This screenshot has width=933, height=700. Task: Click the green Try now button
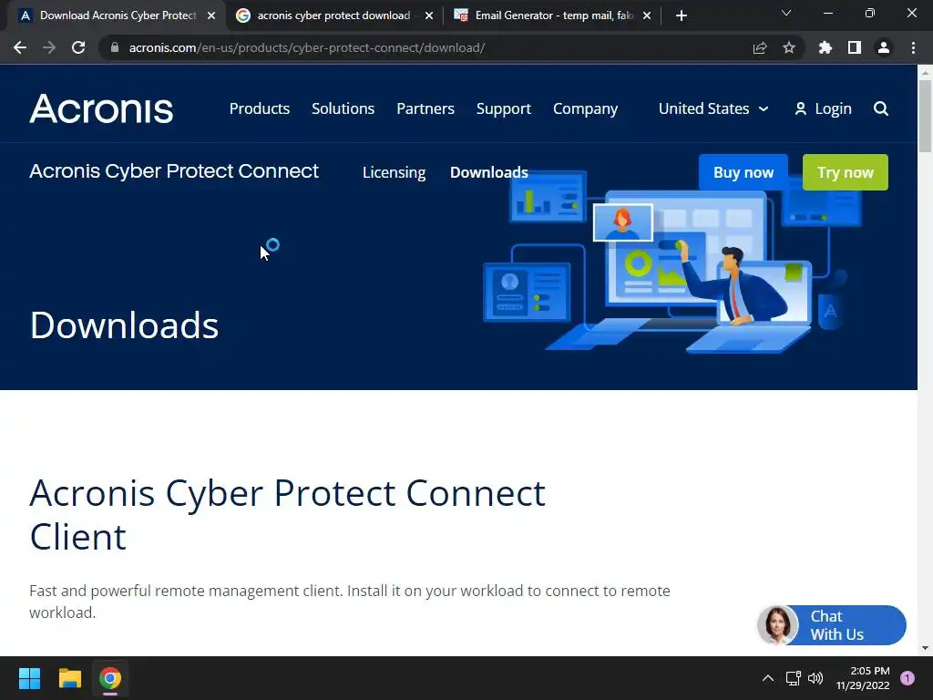coord(845,172)
